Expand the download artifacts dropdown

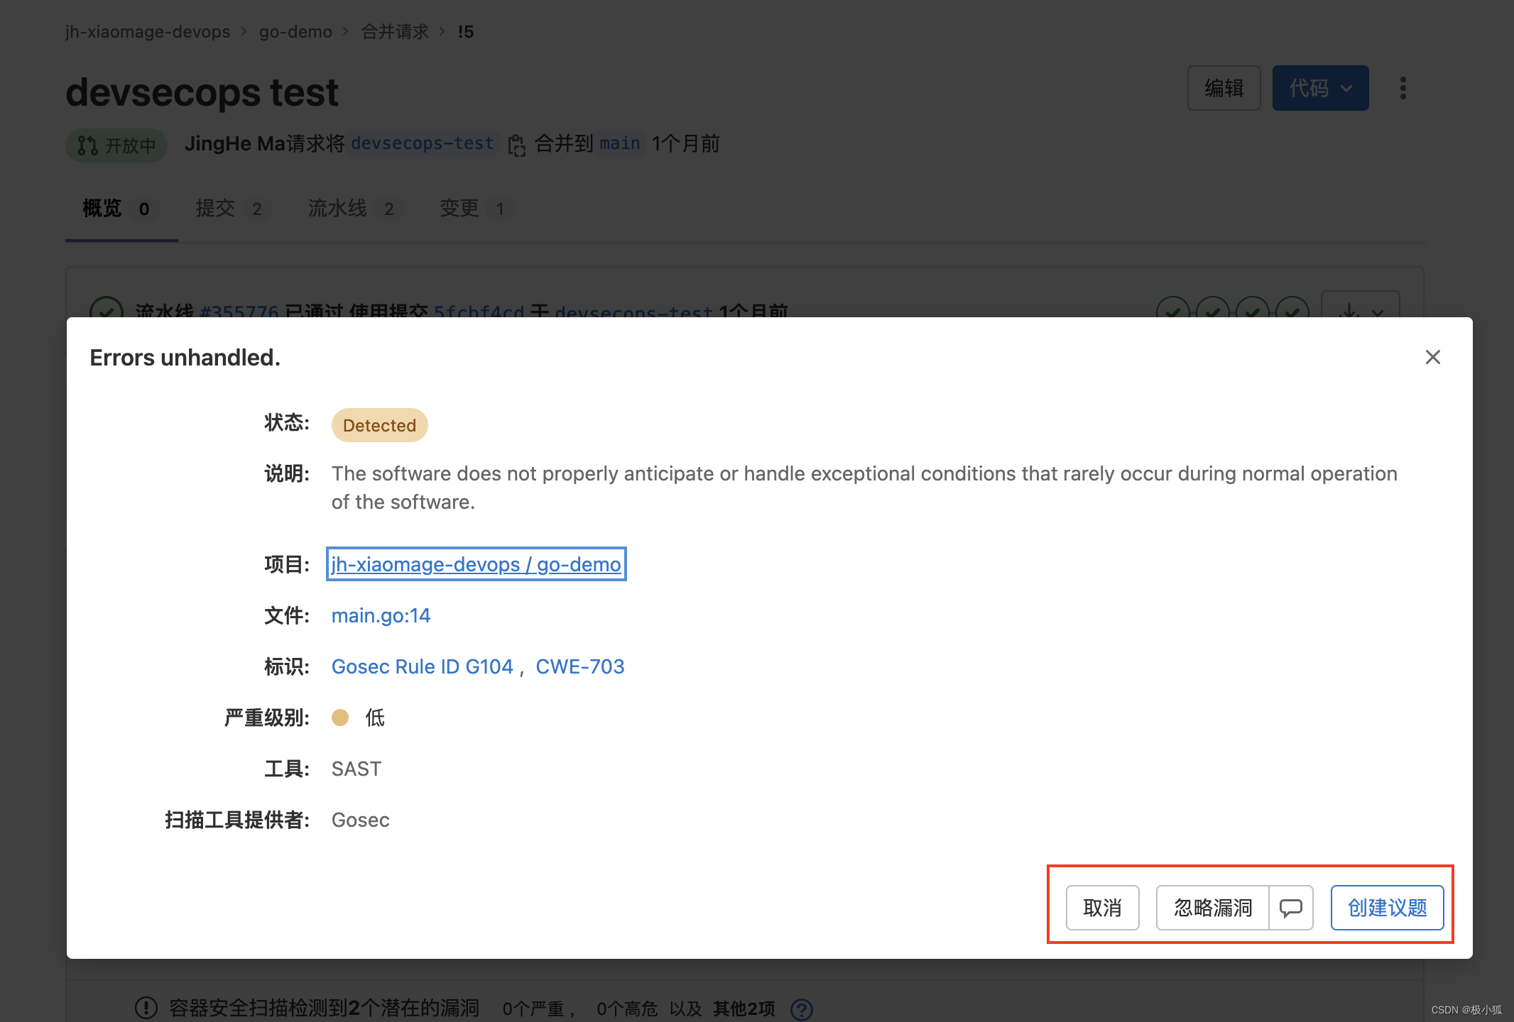click(1360, 307)
